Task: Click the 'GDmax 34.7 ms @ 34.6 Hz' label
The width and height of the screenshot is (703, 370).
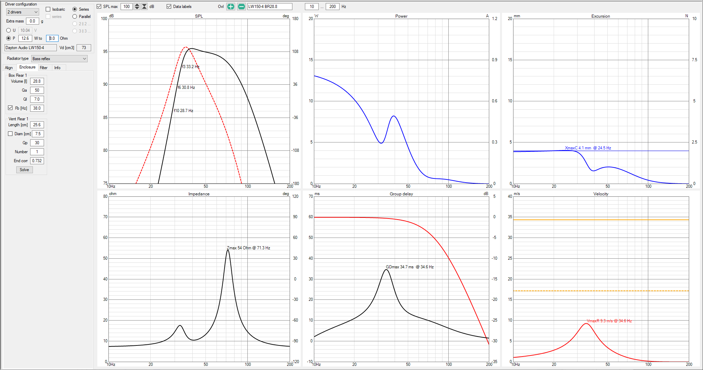Action: (410, 267)
